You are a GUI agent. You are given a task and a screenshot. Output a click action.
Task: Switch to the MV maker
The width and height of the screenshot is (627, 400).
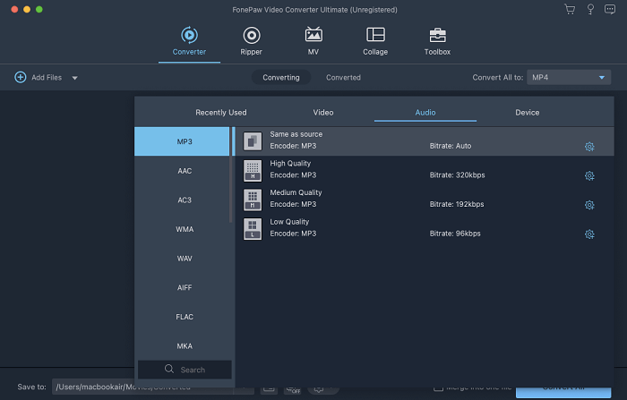point(313,40)
